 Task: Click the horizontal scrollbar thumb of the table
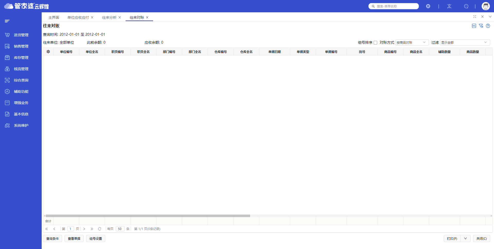click(x=148, y=216)
